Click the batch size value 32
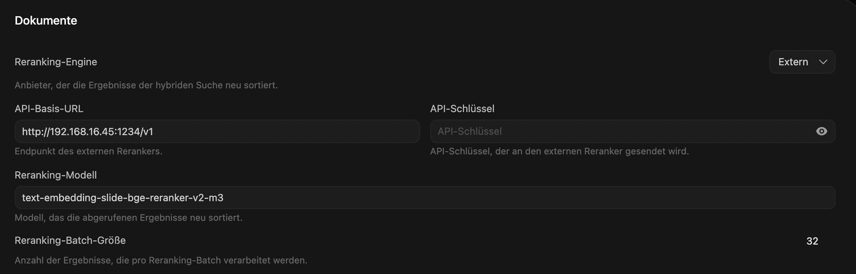This screenshot has width=856, height=274. [812, 241]
